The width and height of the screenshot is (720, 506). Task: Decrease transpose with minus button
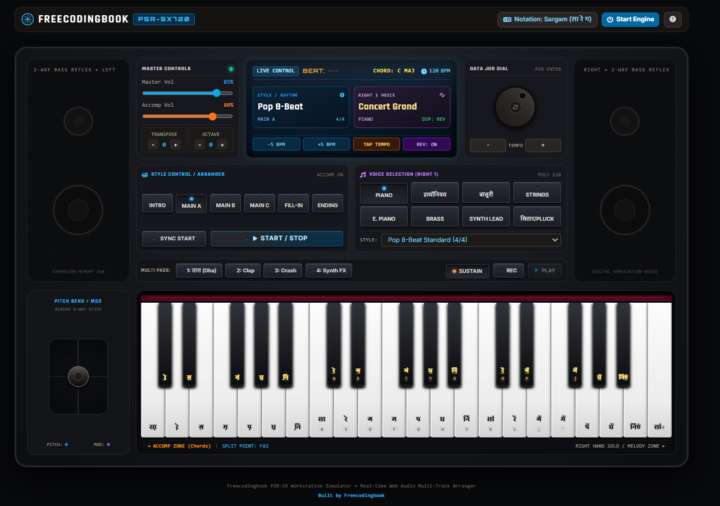(153, 145)
